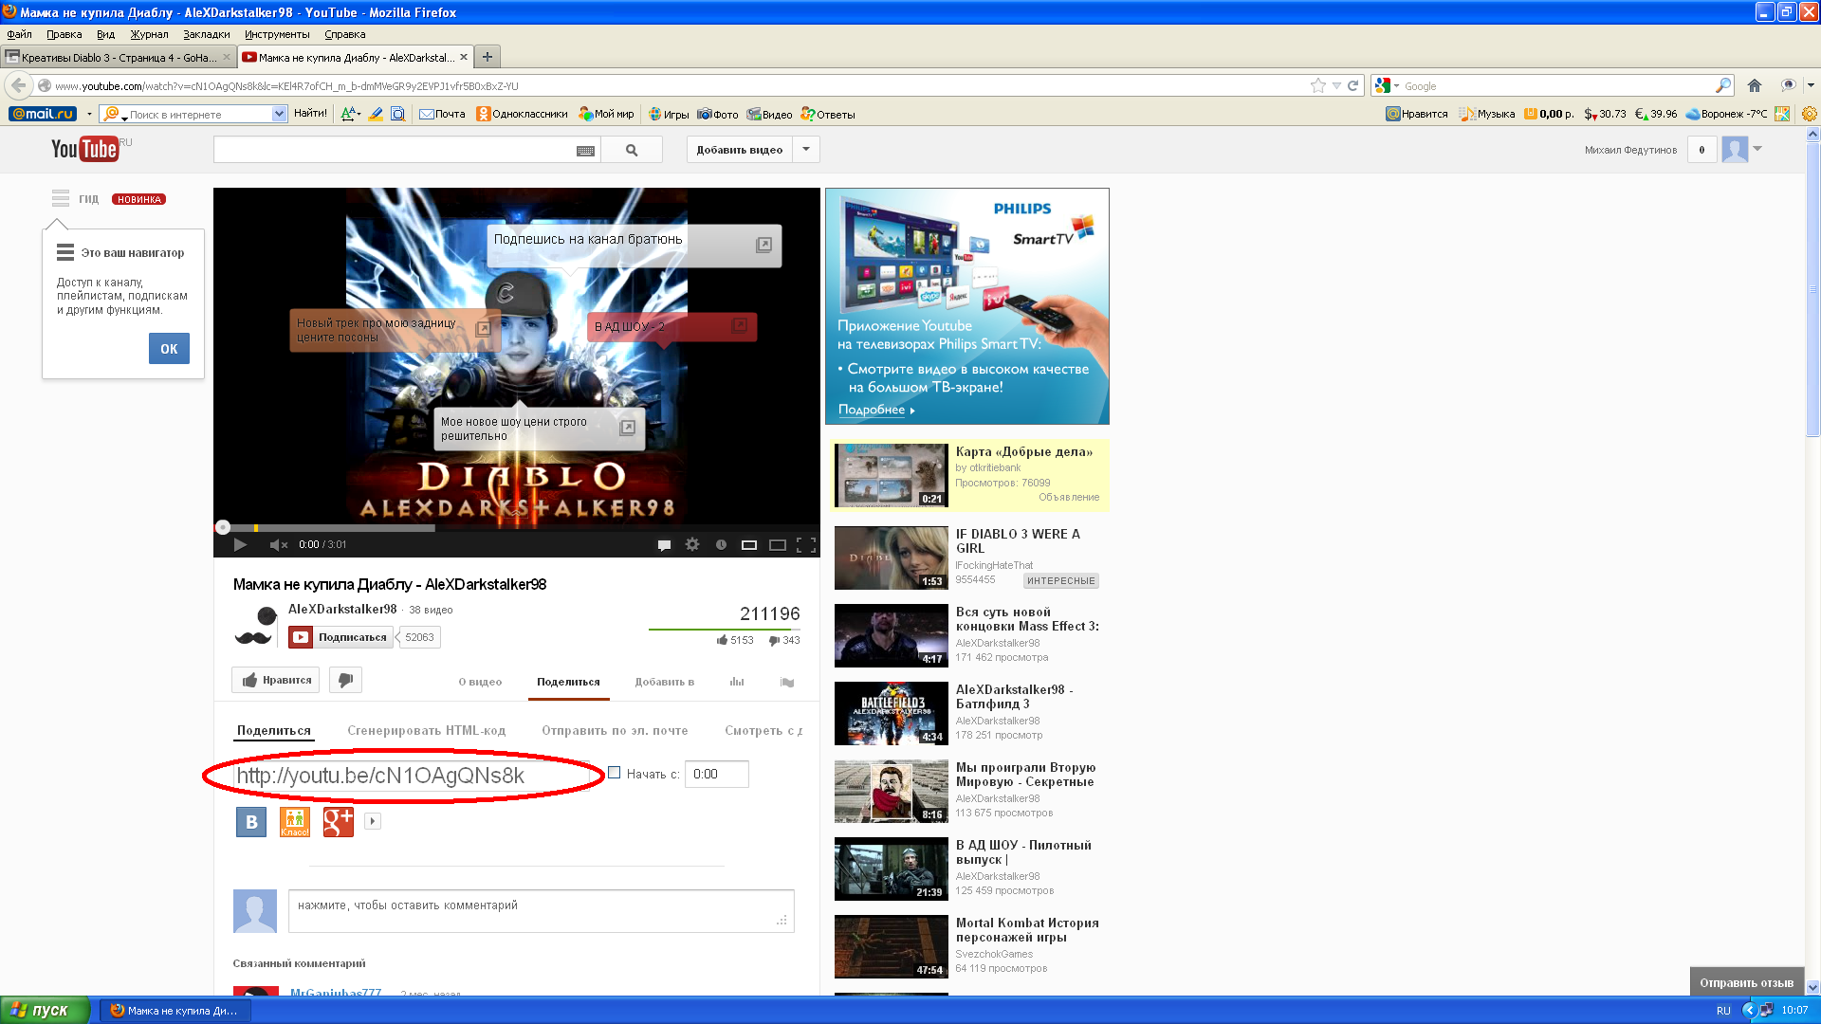Image resolution: width=1821 pixels, height=1024 pixels.
Task: Open the Журнал menu
Action: [x=149, y=34]
